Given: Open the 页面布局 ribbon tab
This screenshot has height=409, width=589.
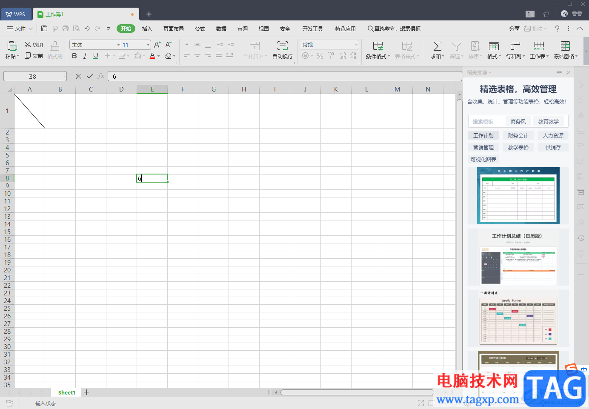Looking at the screenshot, I should click(x=174, y=29).
